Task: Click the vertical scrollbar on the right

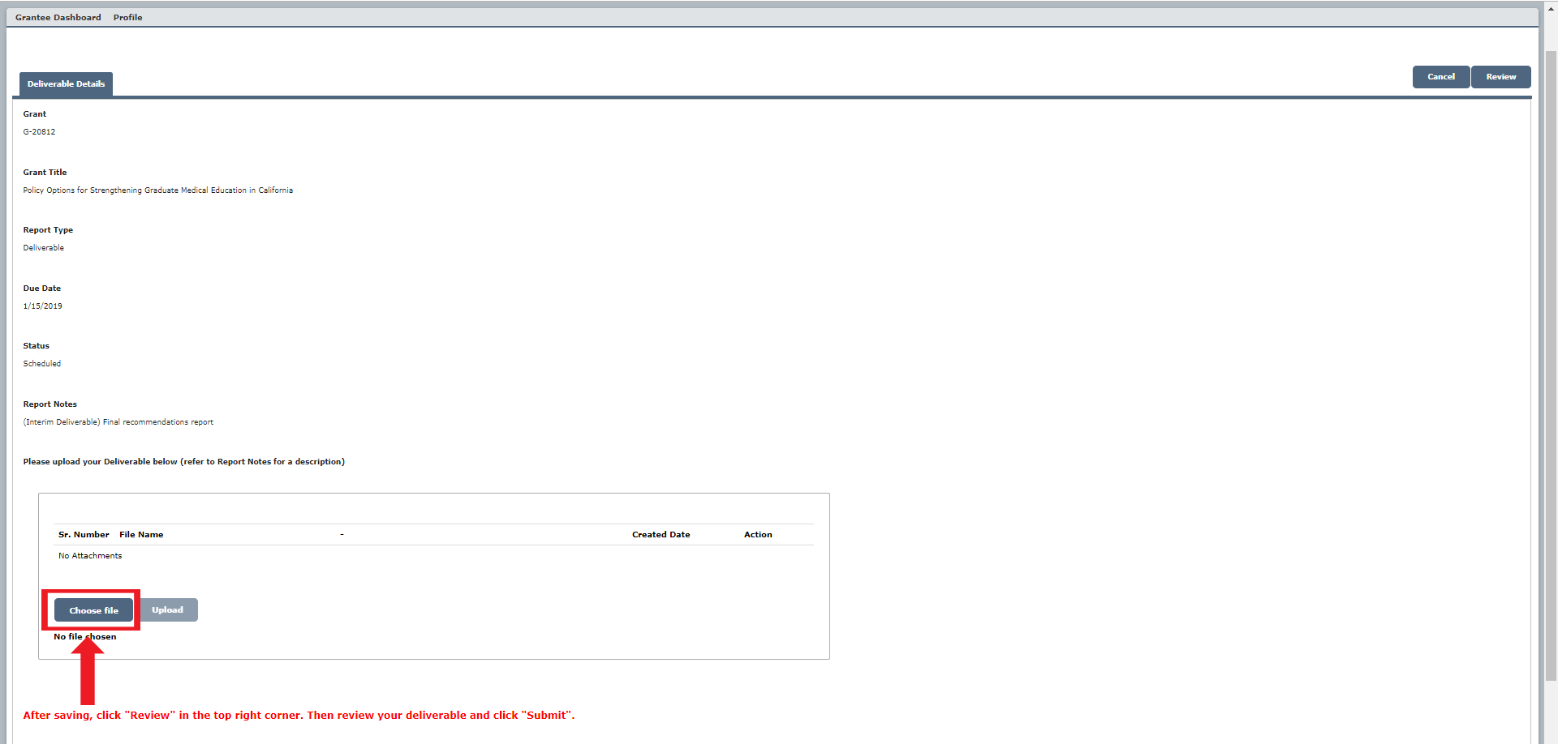Action: click(1551, 365)
